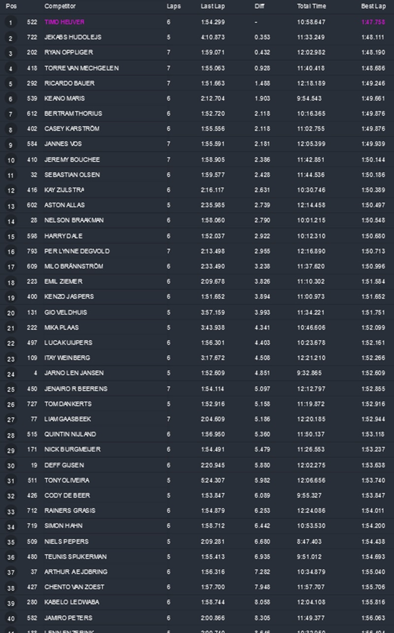Select the position 6 circle badge
Image resolution: width=394 pixels, height=633 pixels.
tap(11, 99)
